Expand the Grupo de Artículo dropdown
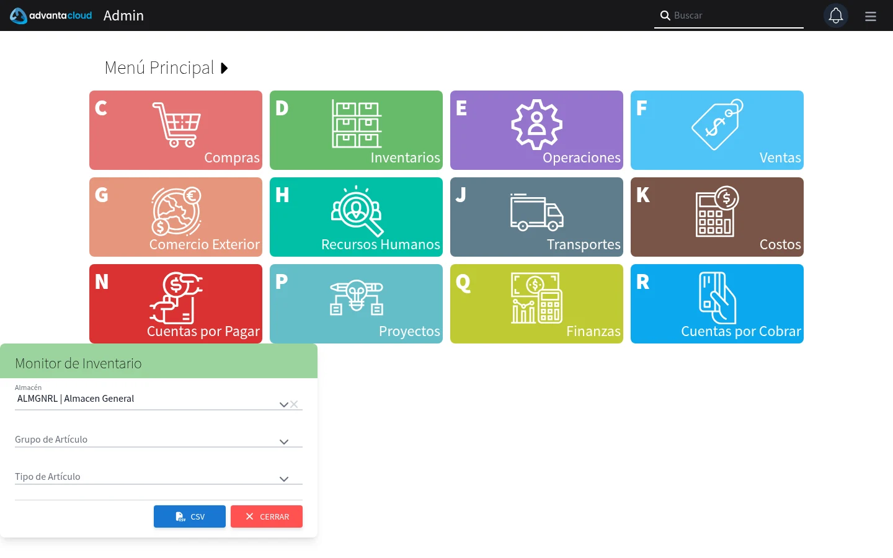Viewport: 893px width, 558px height. [284, 441]
